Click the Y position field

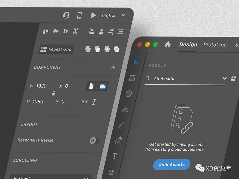point(68,102)
